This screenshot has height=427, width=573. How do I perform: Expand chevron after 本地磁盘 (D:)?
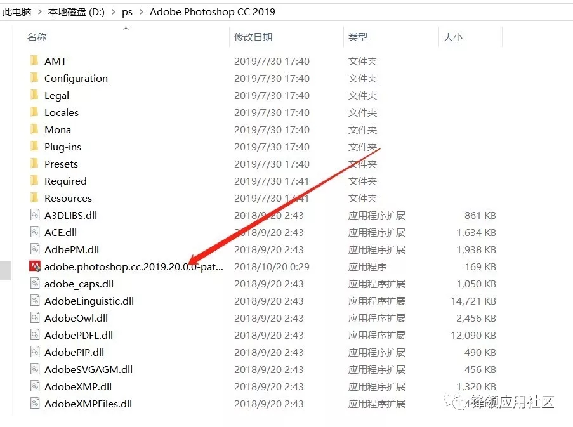(x=114, y=12)
